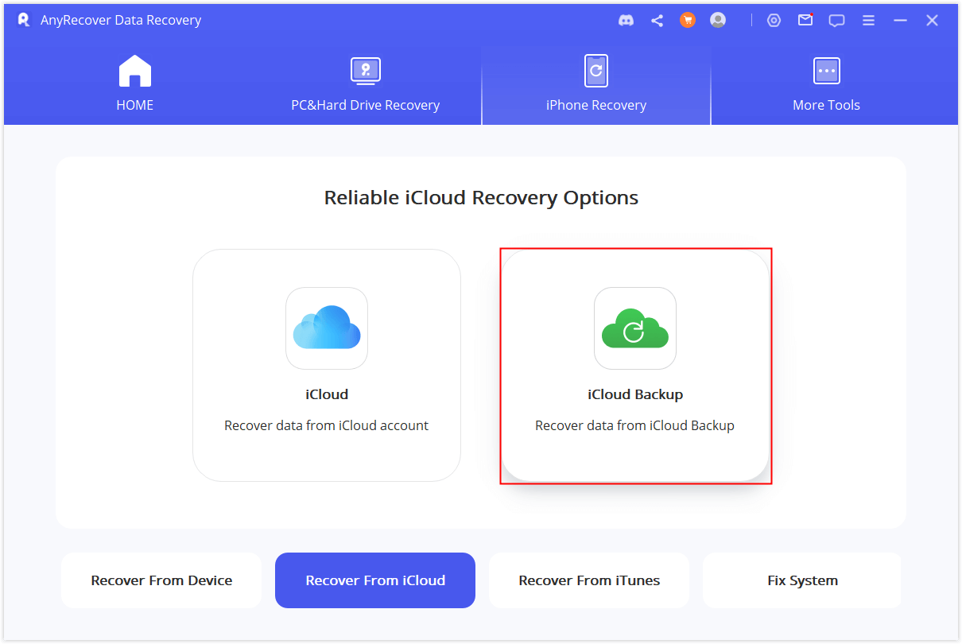The height and width of the screenshot is (644, 962).
Task: Select the iPhone Recovery tab
Action: [x=595, y=84]
